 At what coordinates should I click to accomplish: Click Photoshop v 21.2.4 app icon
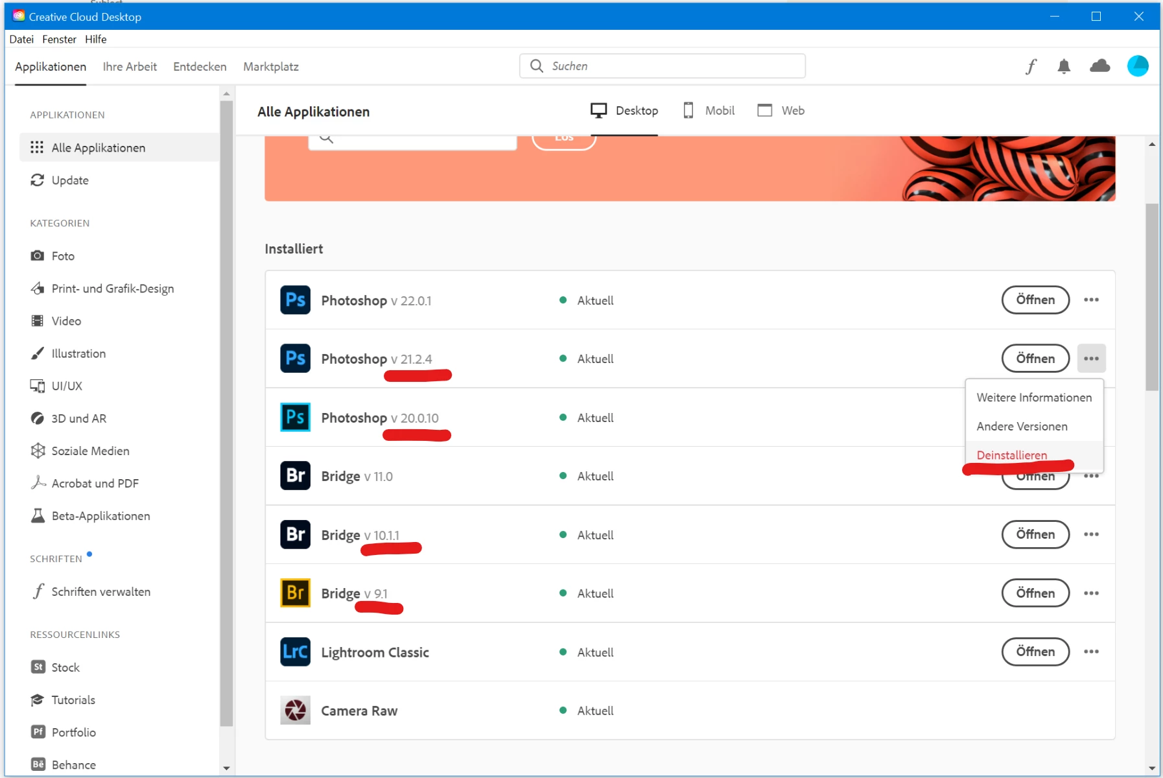(x=295, y=358)
